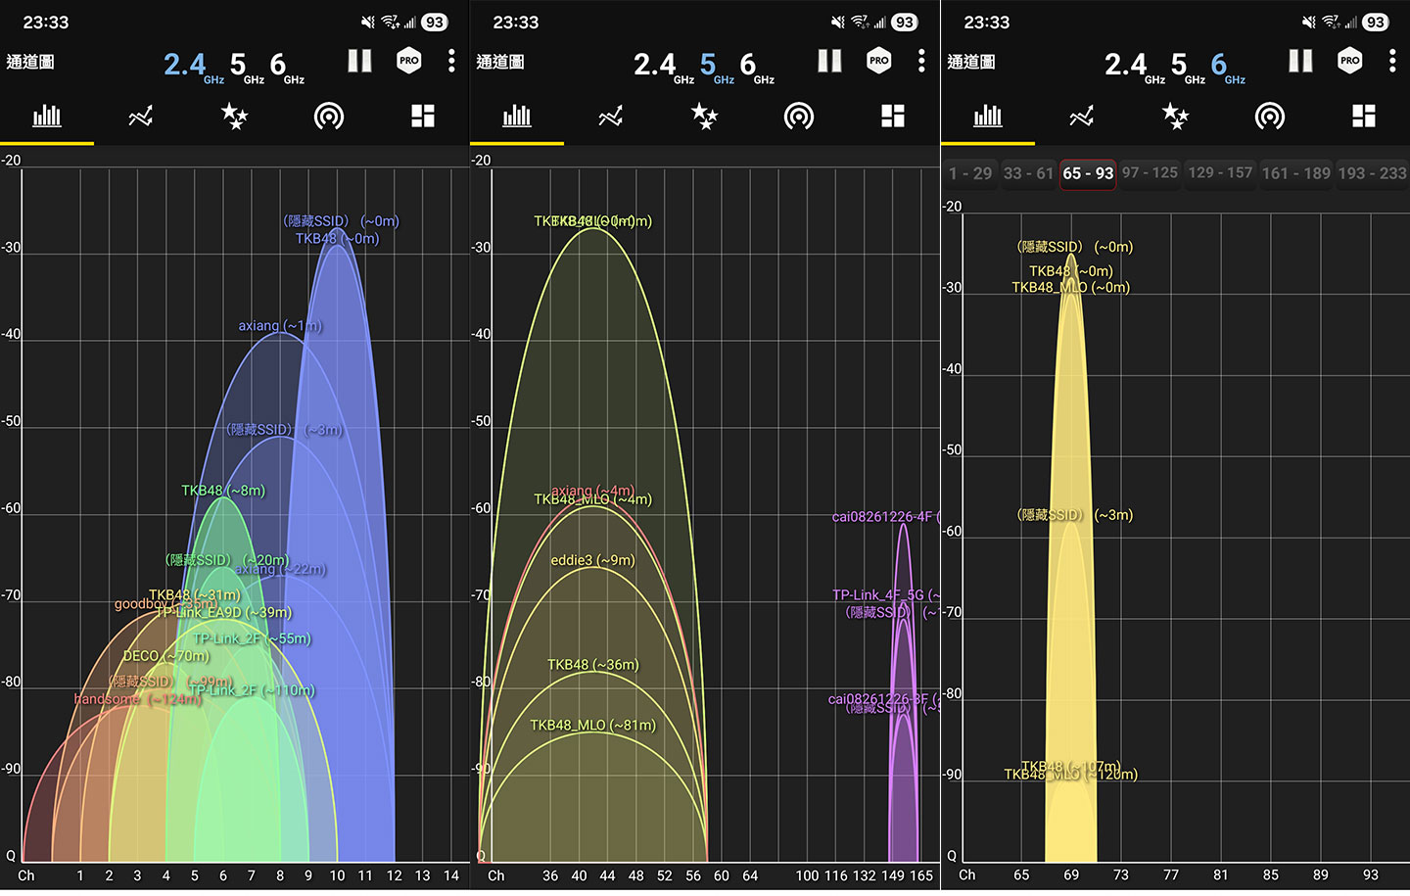Tap the eddie3 (~9m) network label
Image resolution: width=1410 pixels, height=896 pixels.
[592, 560]
